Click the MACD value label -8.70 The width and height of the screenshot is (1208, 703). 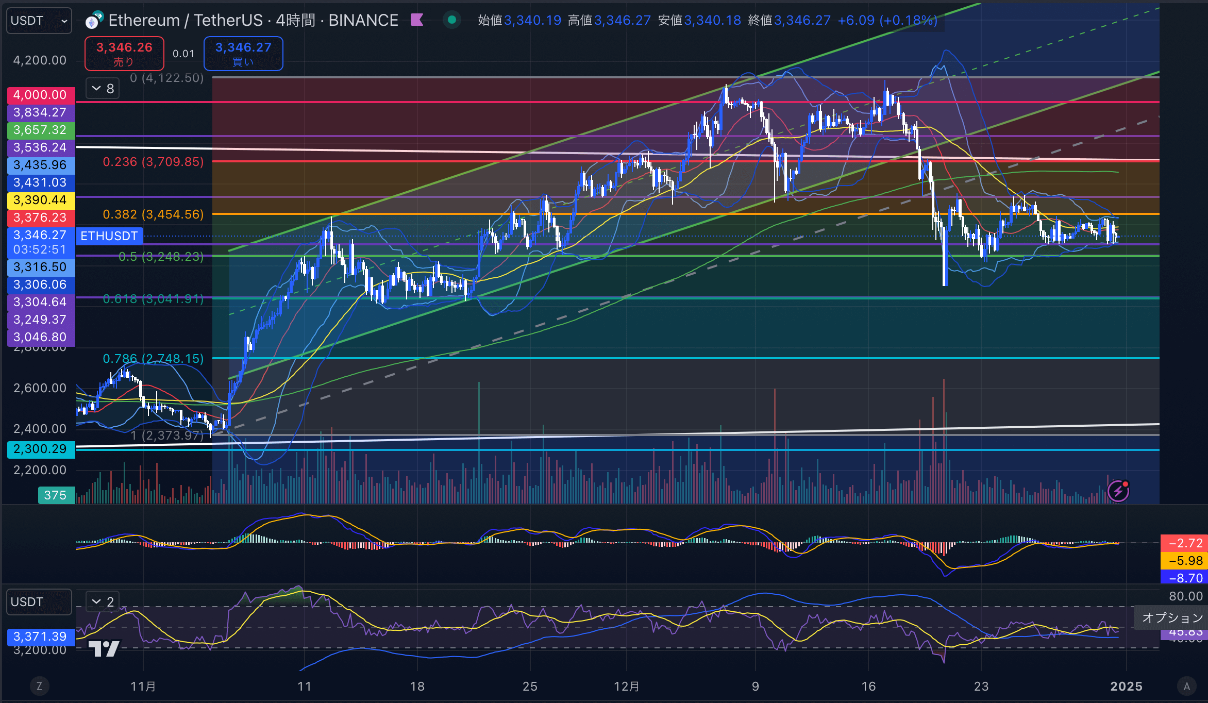coord(1184,578)
